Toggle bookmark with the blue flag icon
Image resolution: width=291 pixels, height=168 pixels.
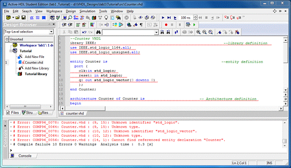(x=219, y=32)
